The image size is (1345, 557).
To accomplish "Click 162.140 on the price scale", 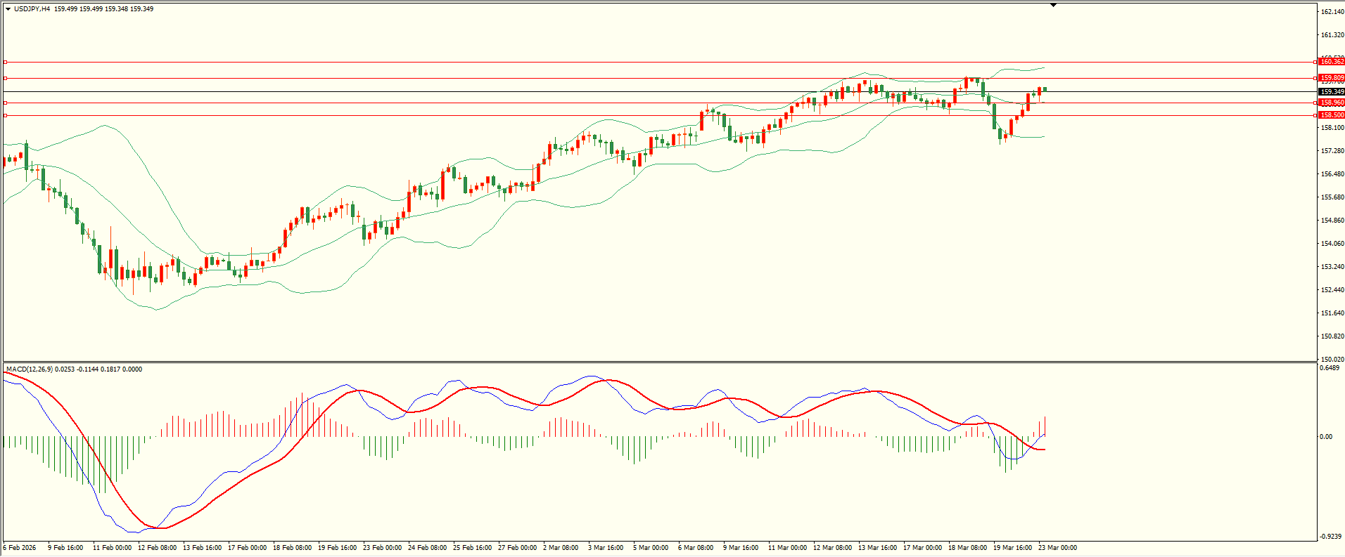I will [1332, 12].
